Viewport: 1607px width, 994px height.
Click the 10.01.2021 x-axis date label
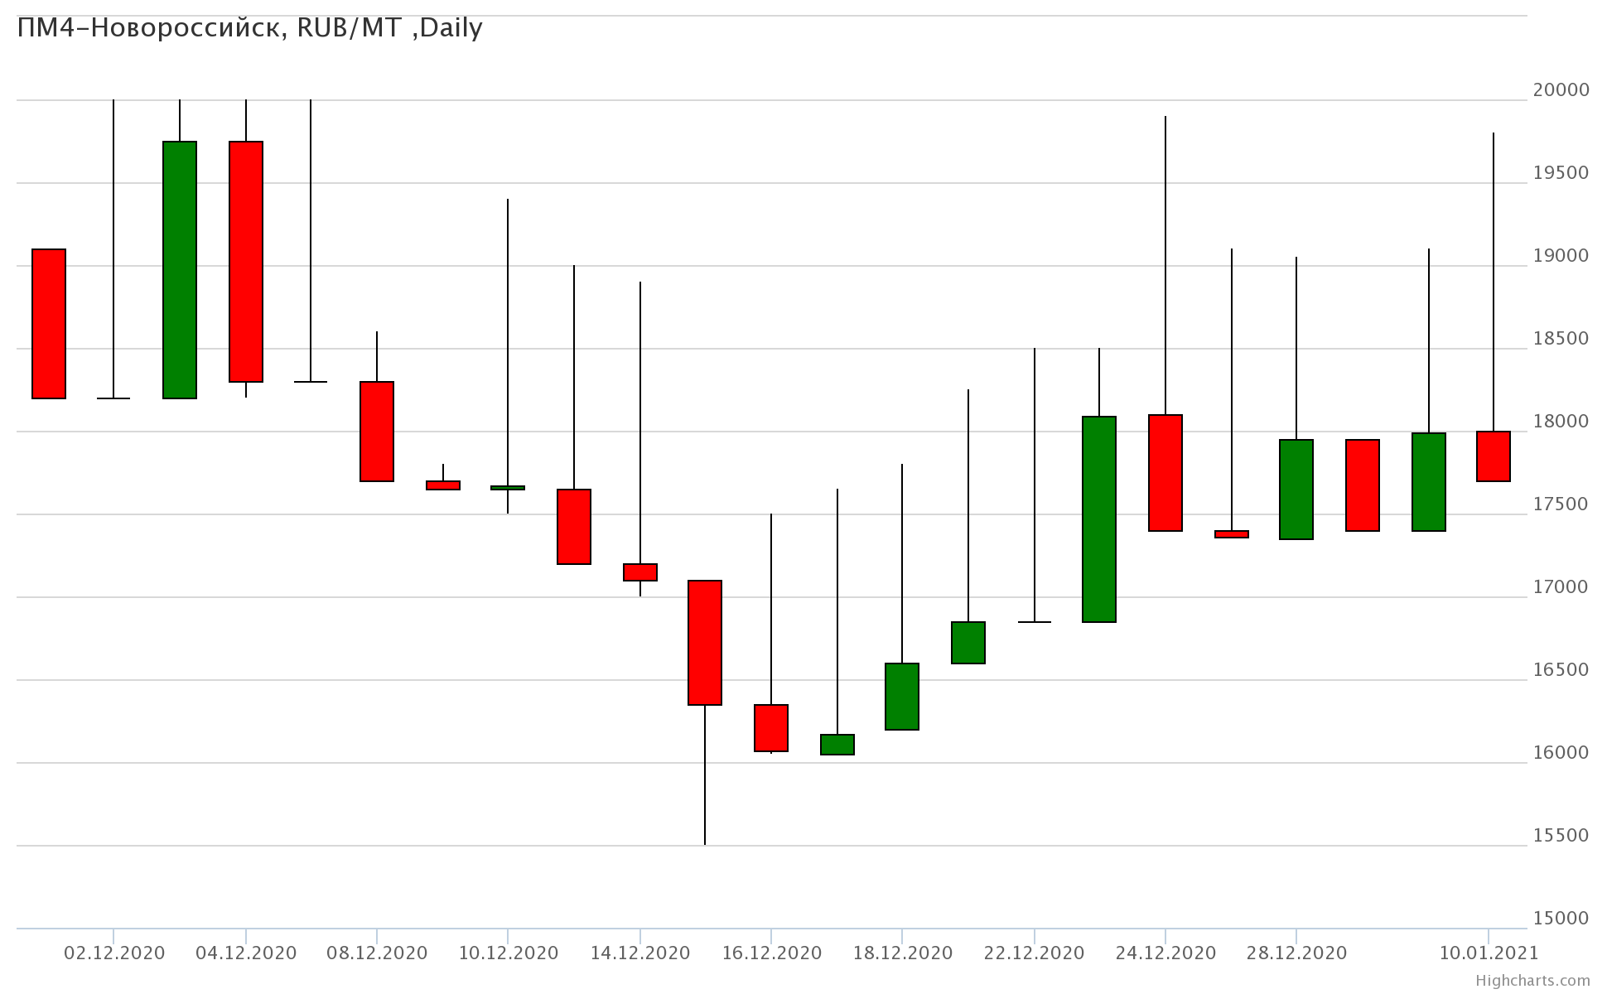(x=1489, y=953)
